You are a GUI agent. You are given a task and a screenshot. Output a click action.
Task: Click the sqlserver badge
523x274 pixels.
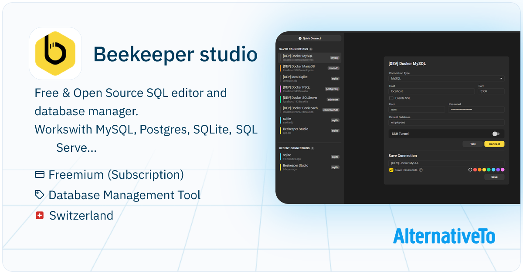(333, 100)
